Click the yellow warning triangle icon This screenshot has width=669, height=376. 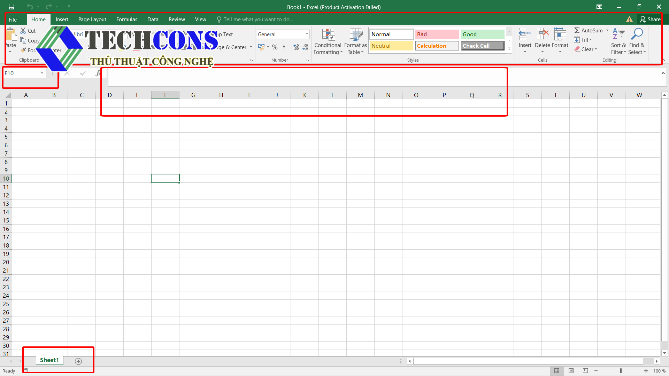(x=629, y=19)
